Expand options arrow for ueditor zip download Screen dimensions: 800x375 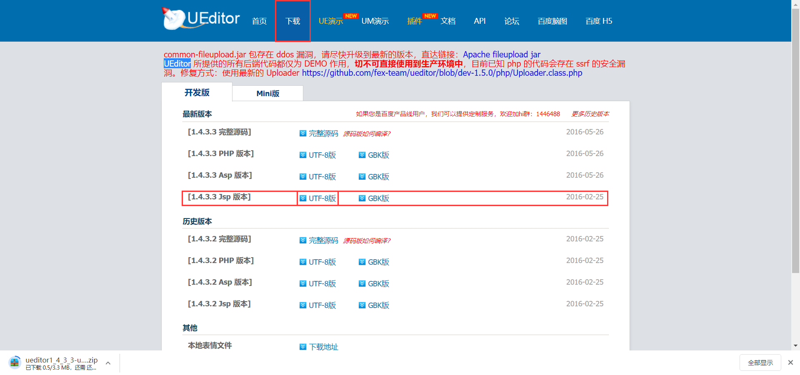tap(108, 363)
